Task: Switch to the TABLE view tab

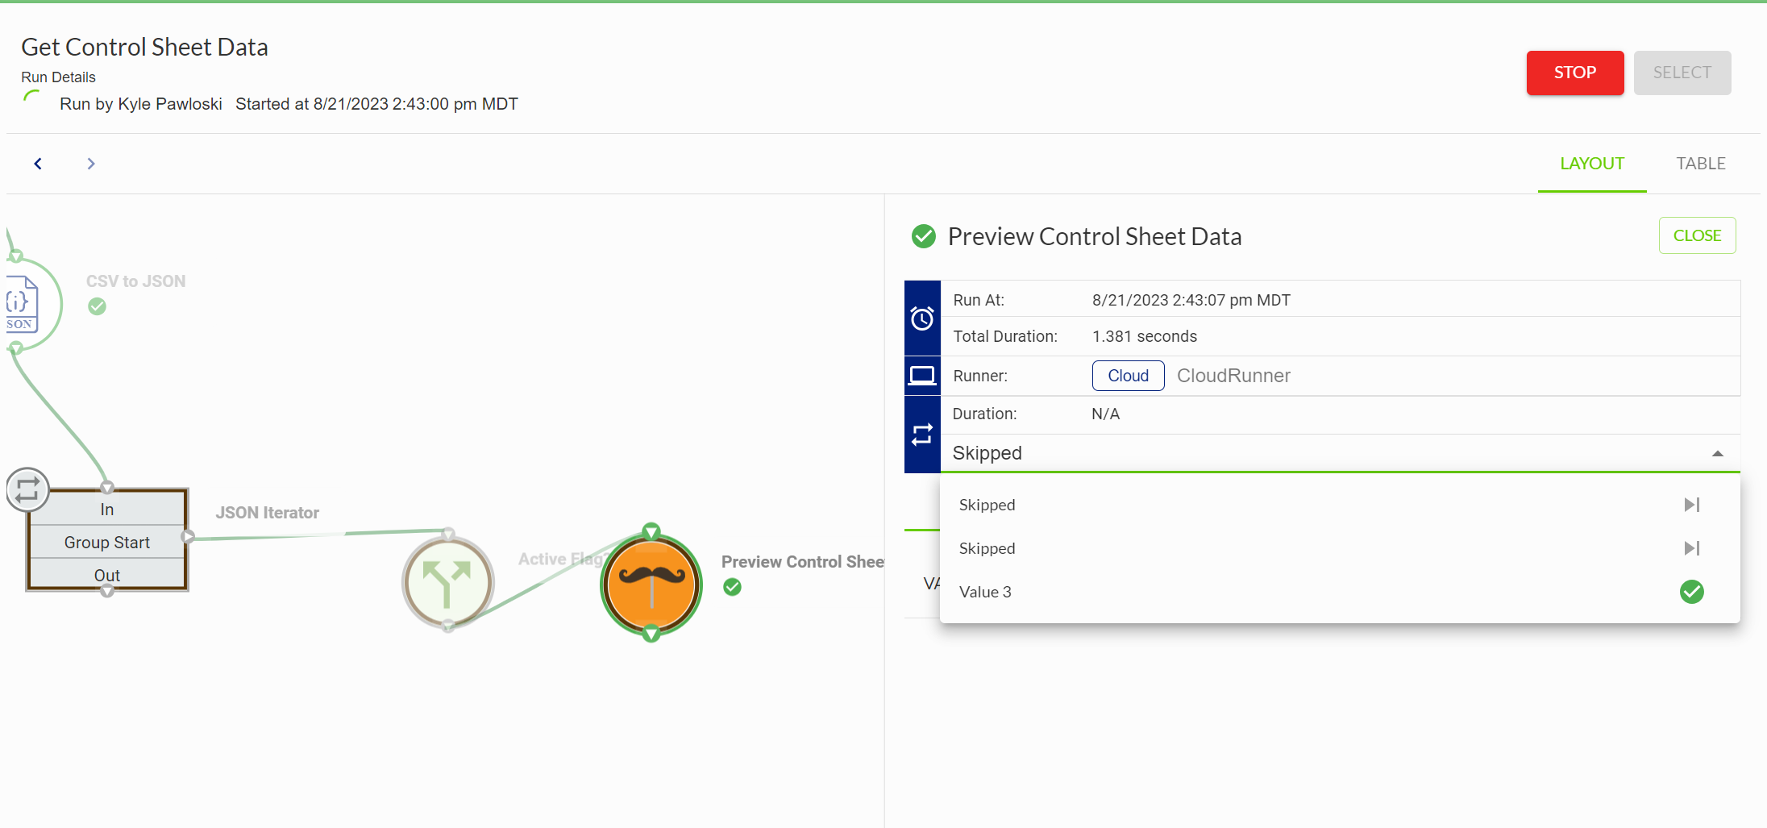Action: (x=1701, y=163)
